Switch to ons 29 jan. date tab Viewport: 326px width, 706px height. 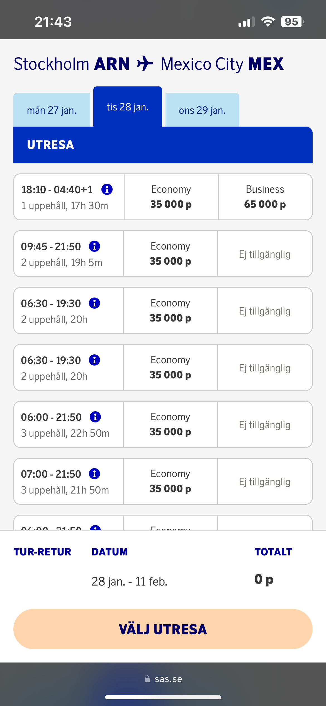202,110
